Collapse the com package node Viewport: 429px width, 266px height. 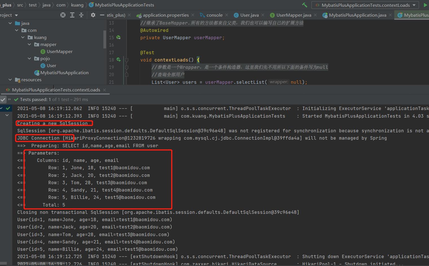coord(17,30)
